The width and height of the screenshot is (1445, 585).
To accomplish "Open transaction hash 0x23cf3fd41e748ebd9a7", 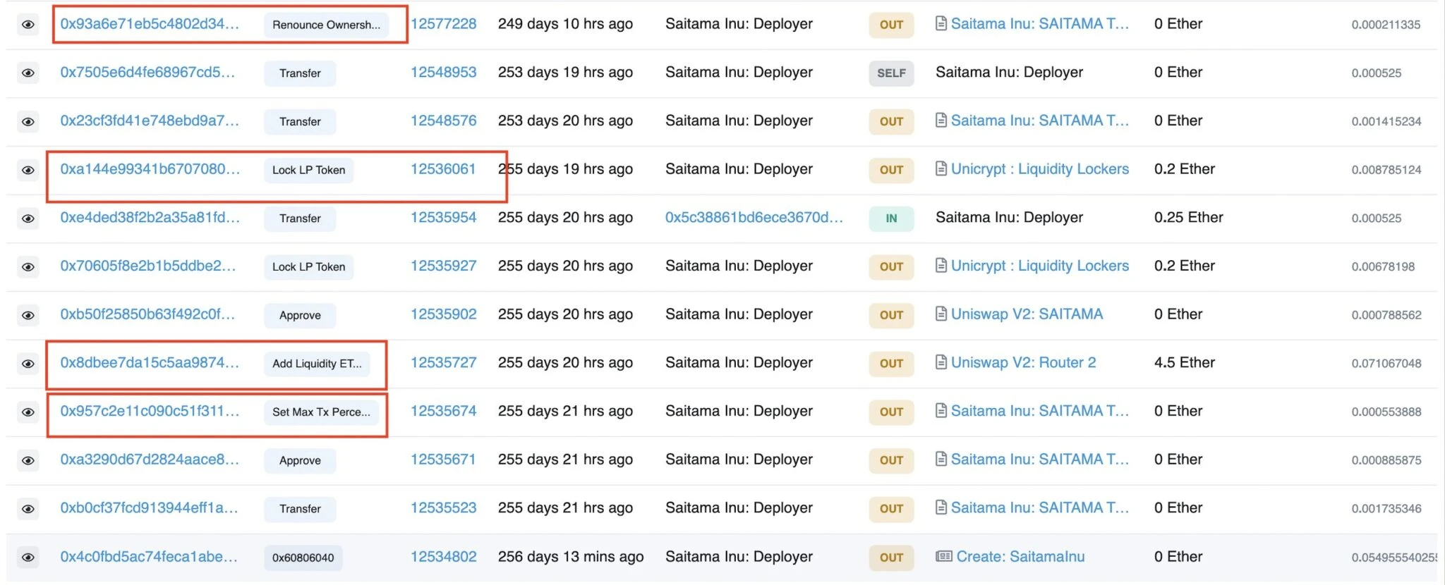I will [x=150, y=121].
